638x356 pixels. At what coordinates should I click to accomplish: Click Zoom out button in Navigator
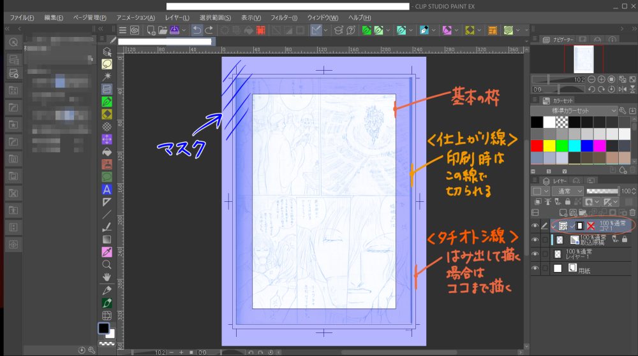[x=591, y=80]
